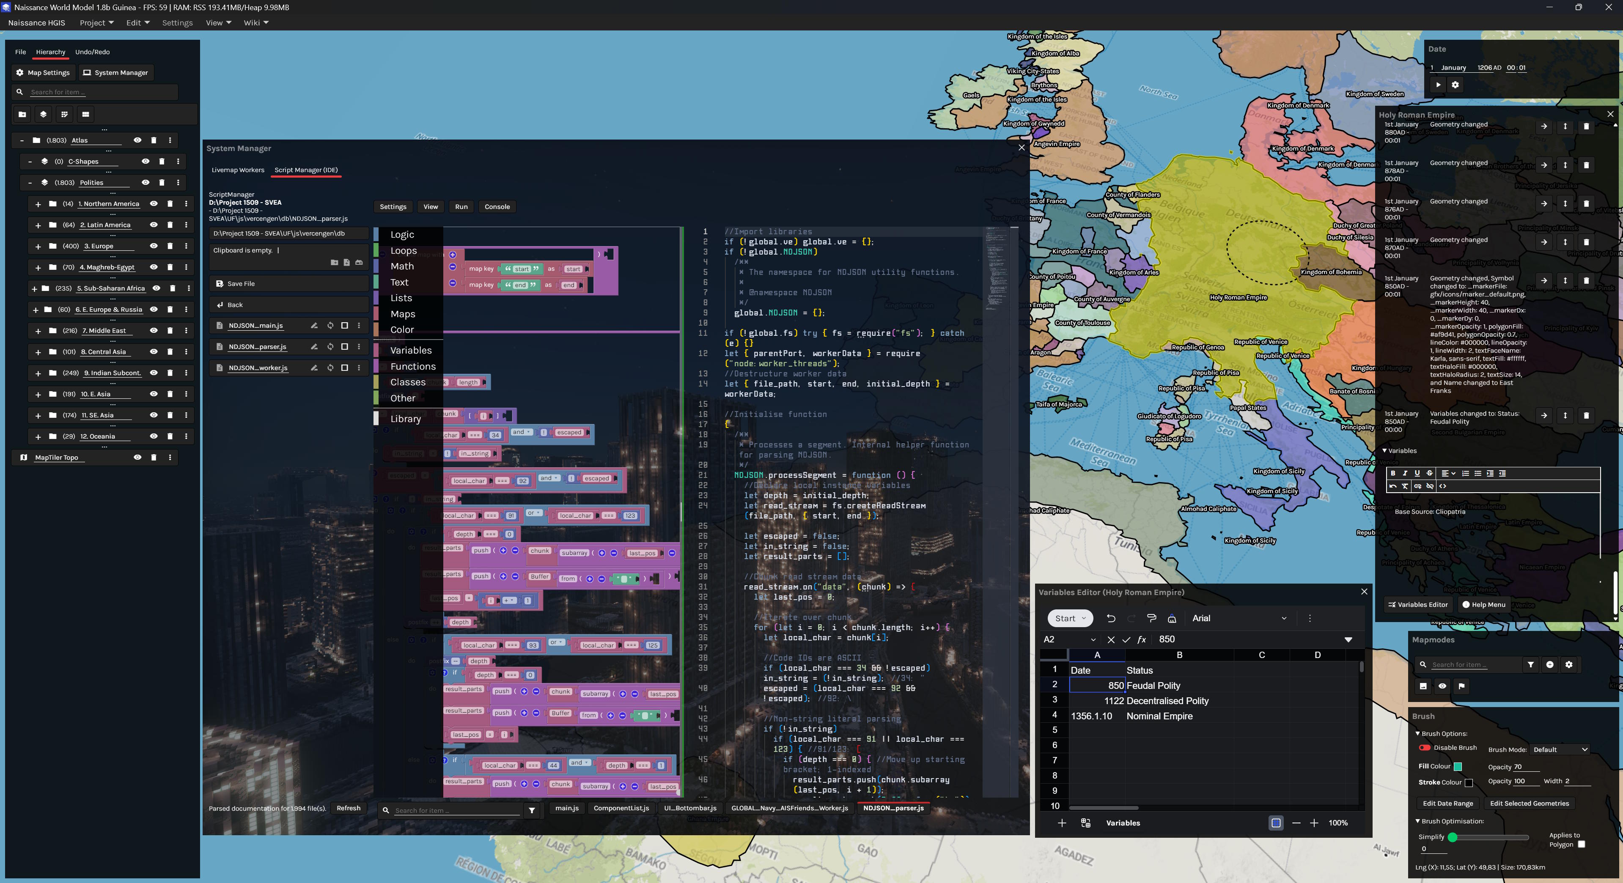1623x883 pixels.
Task: Apply bold in the Variables text editor
Action: (1393, 473)
